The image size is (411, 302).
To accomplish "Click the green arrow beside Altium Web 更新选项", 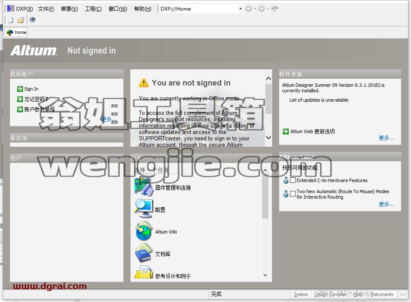I will click(286, 131).
